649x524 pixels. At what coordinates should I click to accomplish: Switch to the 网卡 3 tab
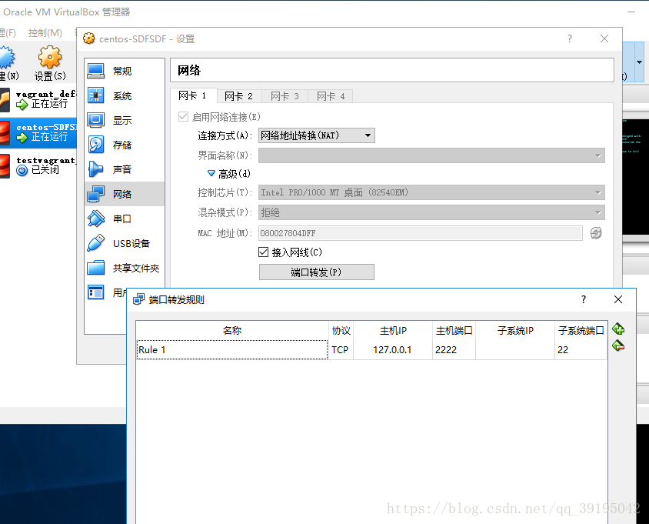point(285,96)
